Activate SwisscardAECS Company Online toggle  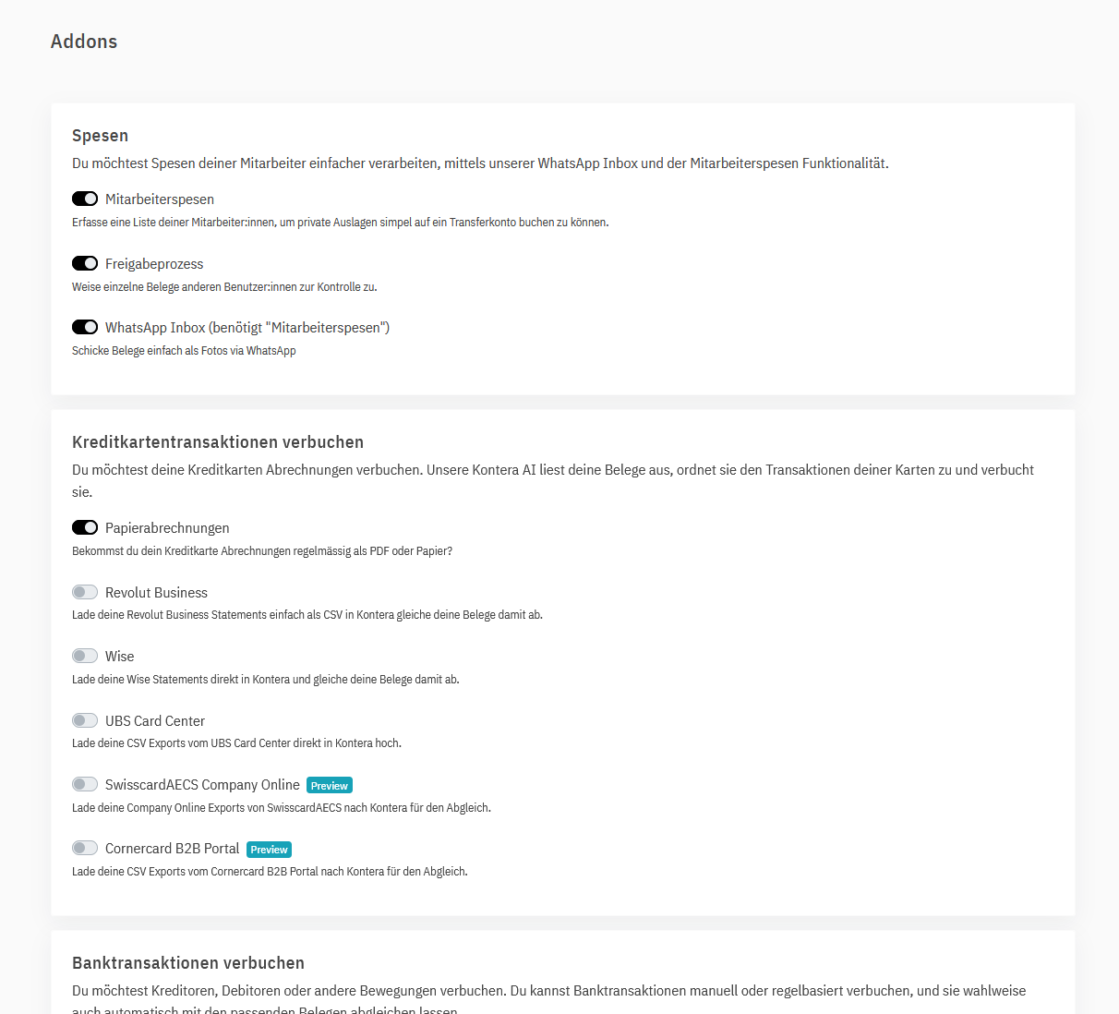[x=85, y=784]
